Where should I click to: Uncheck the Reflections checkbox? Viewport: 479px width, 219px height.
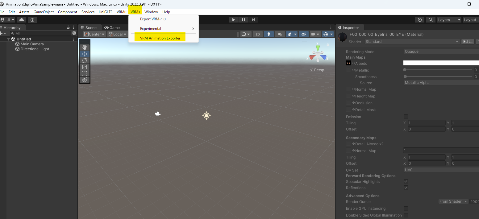pyautogui.click(x=406, y=188)
